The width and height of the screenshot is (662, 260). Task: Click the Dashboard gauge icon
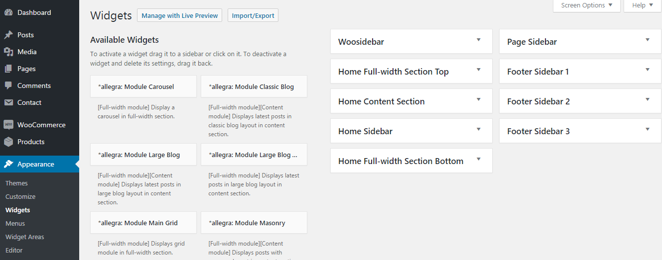(x=8, y=12)
